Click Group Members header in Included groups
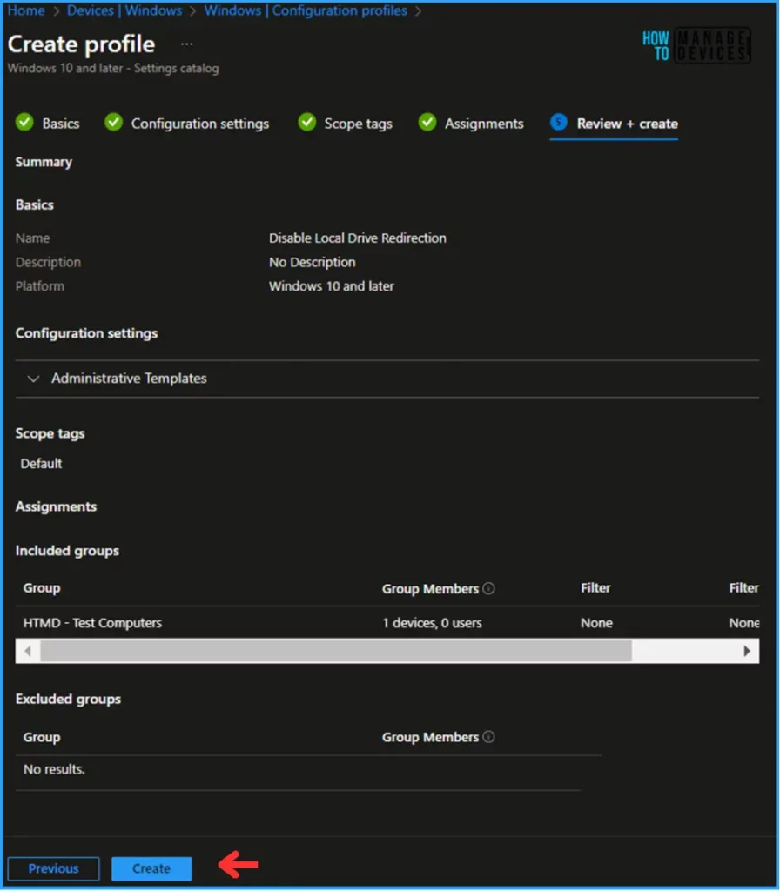The width and height of the screenshot is (780, 891). (430, 589)
